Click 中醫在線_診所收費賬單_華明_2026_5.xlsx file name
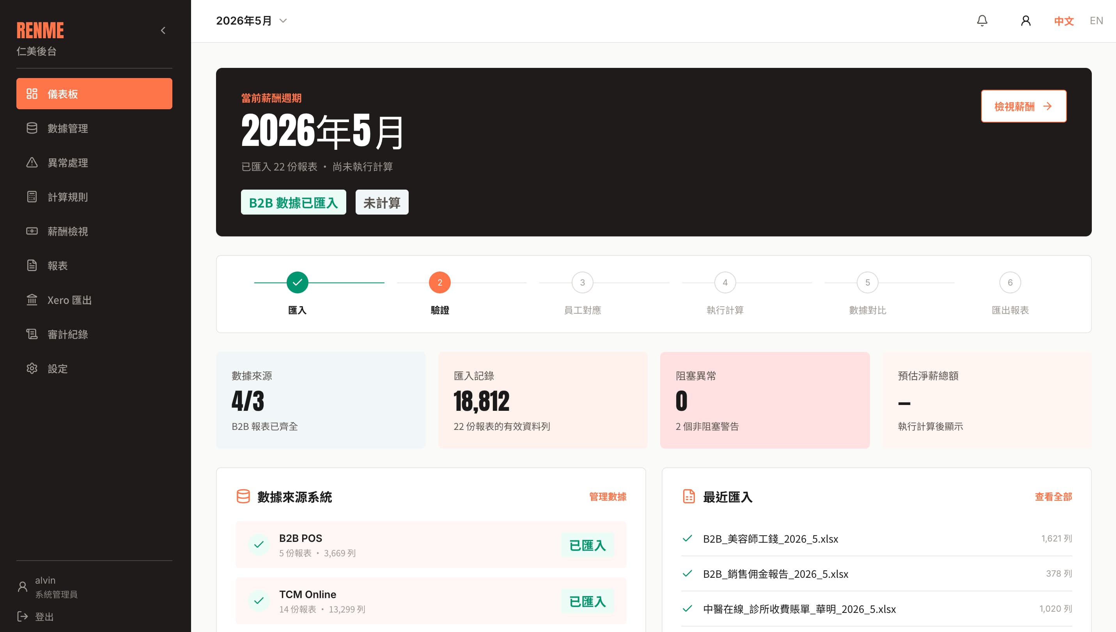 (x=799, y=609)
